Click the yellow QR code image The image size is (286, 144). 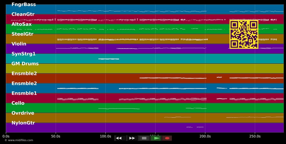244,35
